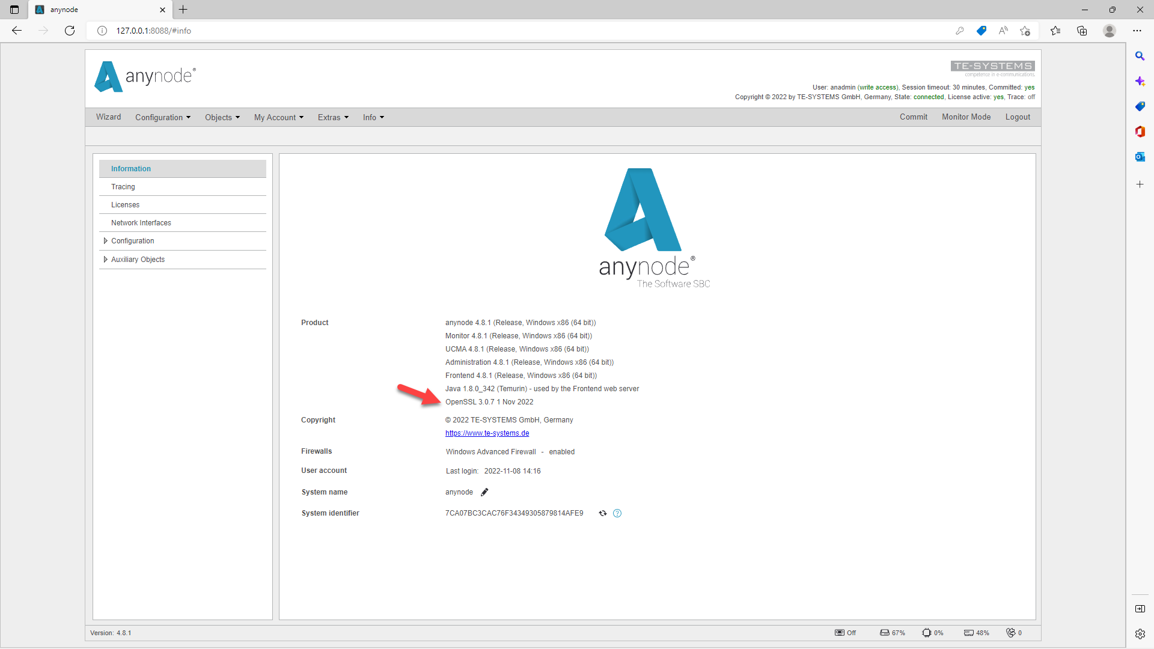
Task: Open the tab actions menu button
Action: pyautogui.click(x=14, y=10)
